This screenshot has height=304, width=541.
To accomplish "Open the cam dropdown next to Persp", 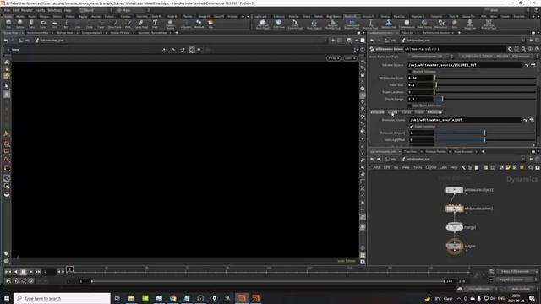I will click(x=350, y=58).
